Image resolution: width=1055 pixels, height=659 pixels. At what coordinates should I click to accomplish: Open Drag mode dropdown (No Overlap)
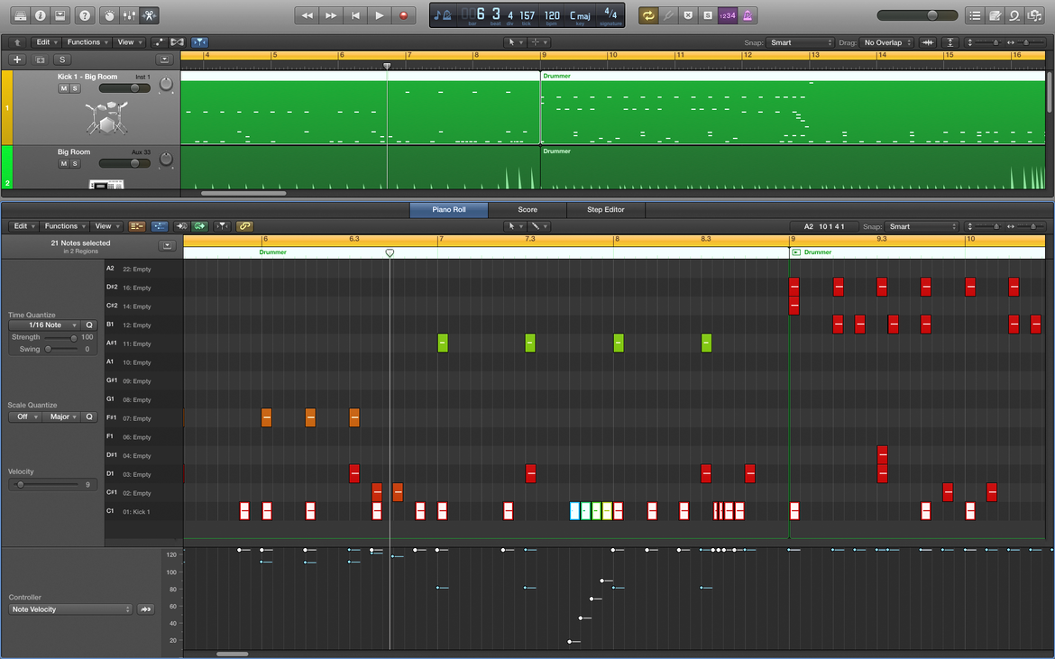(886, 42)
